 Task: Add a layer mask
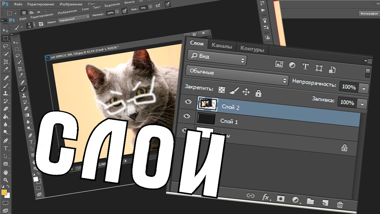[281, 199]
